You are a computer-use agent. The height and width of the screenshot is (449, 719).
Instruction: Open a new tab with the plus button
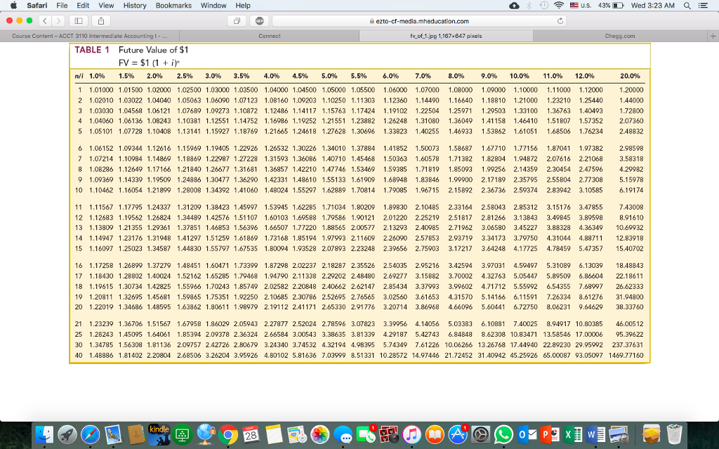[x=712, y=36]
